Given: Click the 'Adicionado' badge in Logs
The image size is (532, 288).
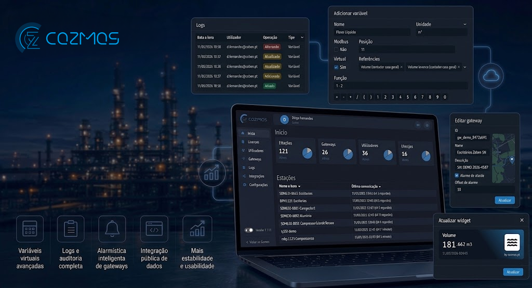Looking at the screenshot, I should pyautogui.click(x=272, y=76).
